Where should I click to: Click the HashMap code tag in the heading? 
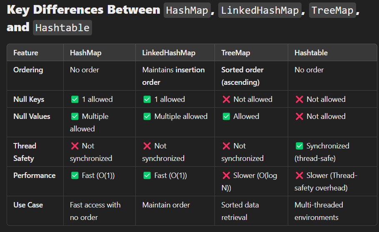coord(187,10)
